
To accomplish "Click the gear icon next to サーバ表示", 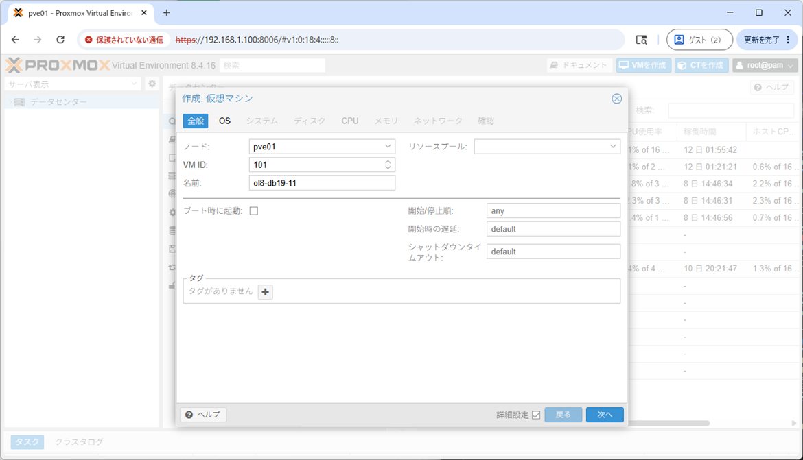I will (152, 84).
